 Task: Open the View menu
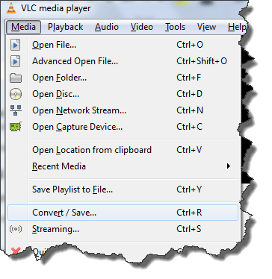206,27
